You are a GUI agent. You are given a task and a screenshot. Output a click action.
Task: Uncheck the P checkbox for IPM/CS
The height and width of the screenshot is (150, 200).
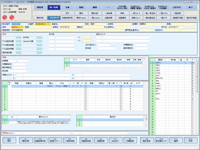(x=192, y=78)
